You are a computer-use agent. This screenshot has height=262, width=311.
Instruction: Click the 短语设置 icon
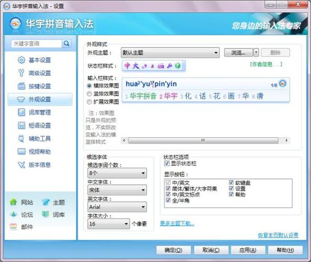21,125
